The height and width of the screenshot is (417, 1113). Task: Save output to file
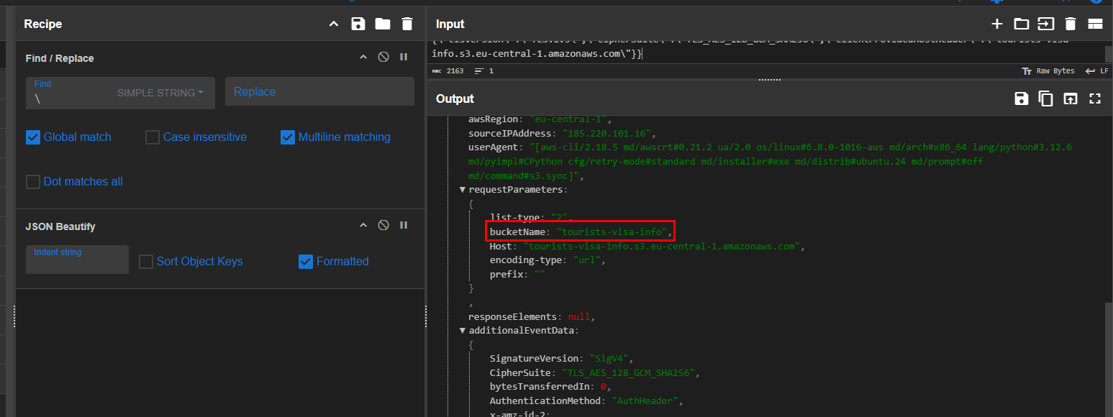click(x=1021, y=99)
